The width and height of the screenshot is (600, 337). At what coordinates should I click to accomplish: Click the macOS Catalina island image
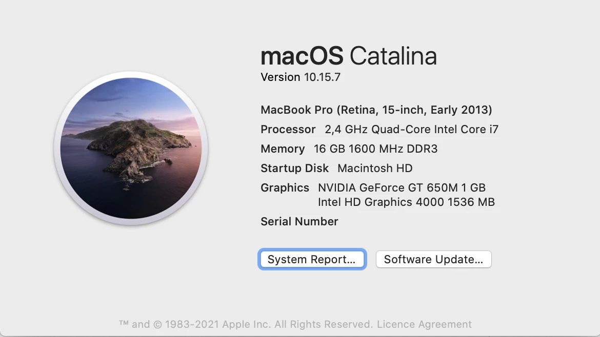point(131,148)
